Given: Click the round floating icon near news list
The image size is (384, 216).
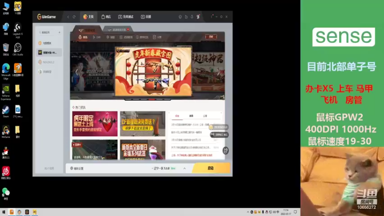Looking at the screenshot, I should click(x=226, y=150).
